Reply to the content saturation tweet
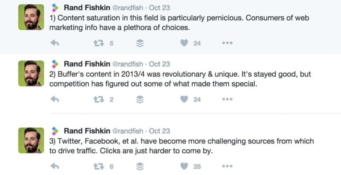Screen dimensions: 341x175 pyautogui.click(x=55, y=43)
